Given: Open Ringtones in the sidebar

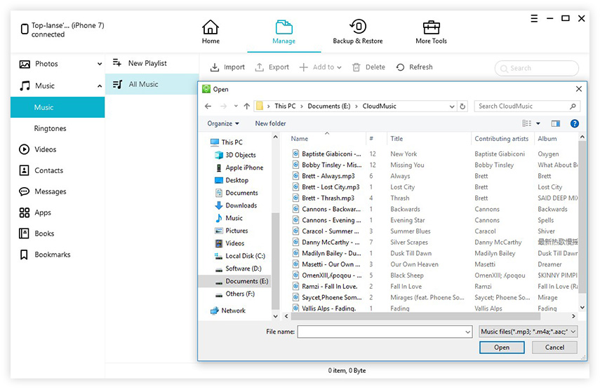Looking at the screenshot, I should point(50,129).
